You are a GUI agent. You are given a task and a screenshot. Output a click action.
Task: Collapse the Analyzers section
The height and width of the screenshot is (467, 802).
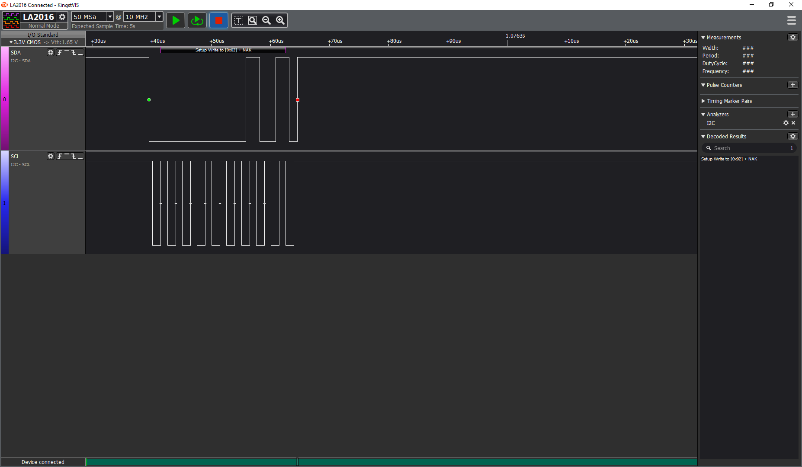703,115
